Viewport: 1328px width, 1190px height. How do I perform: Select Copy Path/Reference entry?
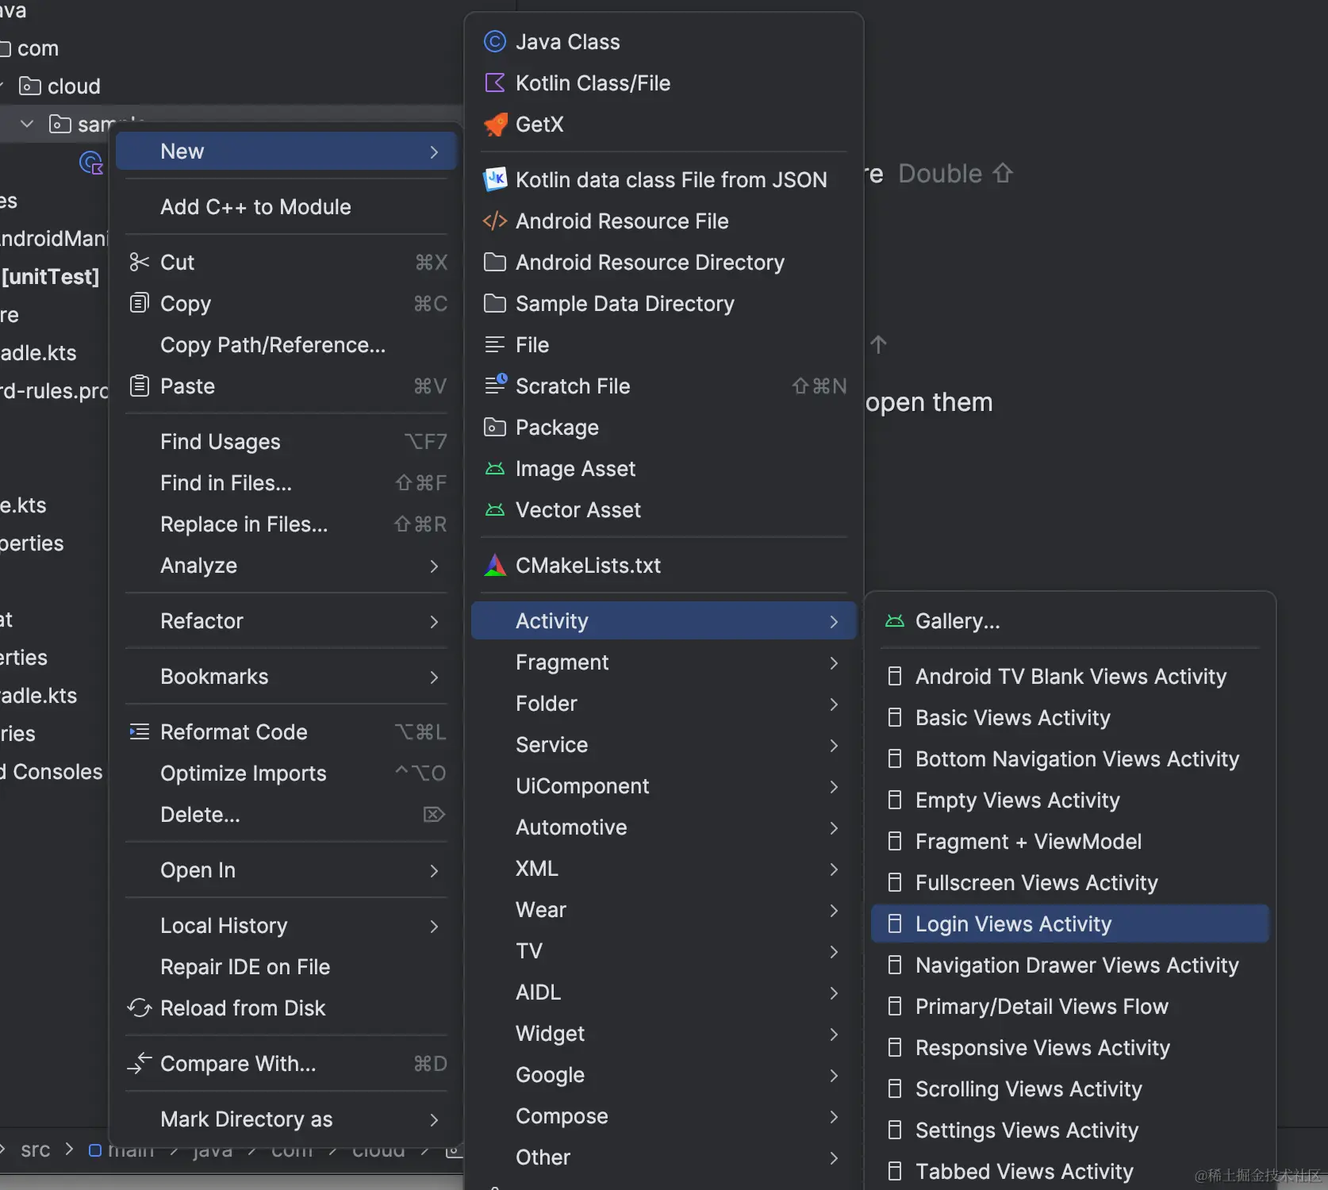tap(286, 344)
